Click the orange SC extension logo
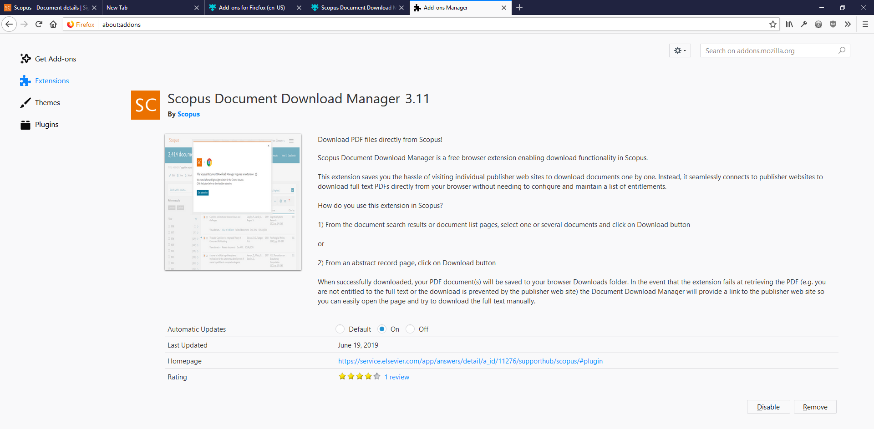The image size is (874, 429). [x=146, y=105]
